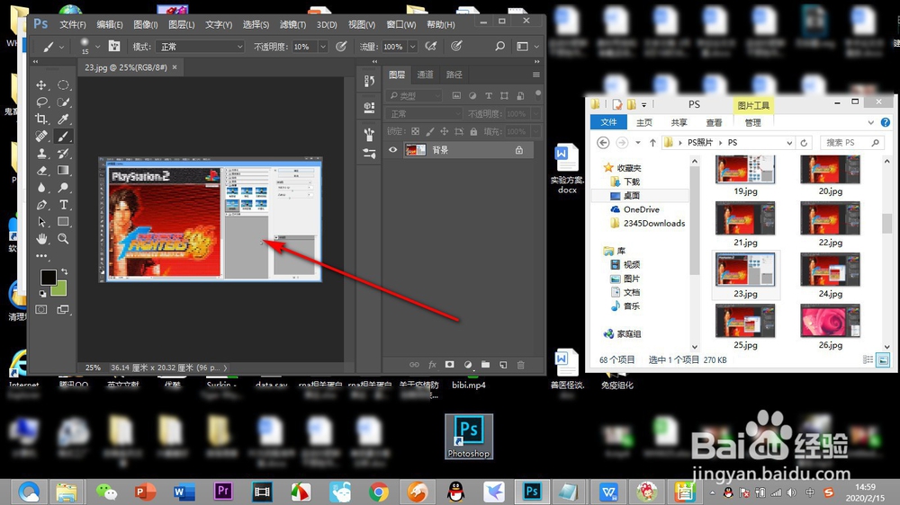Switch foreground and background colors
Viewport: 900px width, 505px height.
[64, 271]
